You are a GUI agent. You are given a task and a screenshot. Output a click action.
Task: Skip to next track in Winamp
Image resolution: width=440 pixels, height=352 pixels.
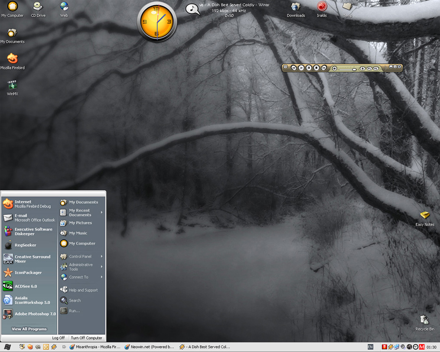point(324,68)
